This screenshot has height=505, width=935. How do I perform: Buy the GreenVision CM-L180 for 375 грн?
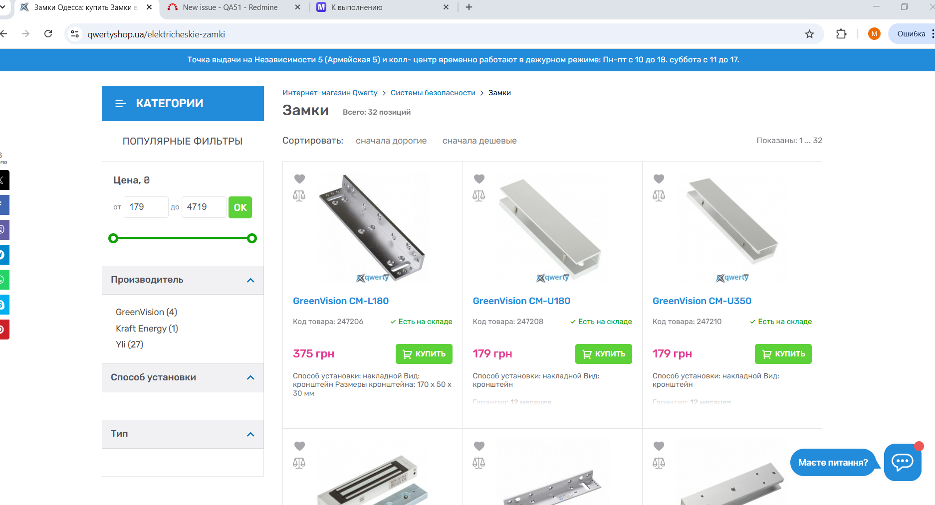pos(424,354)
